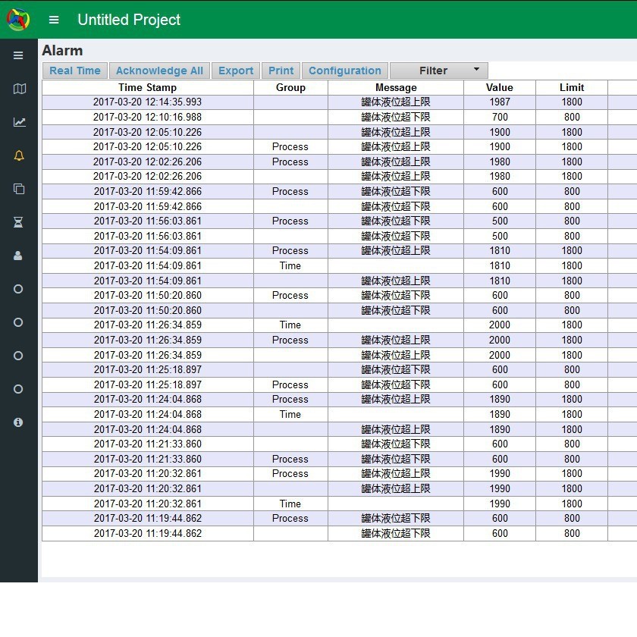Click the Group column header
This screenshot has height=637, width=637.
coord(290,87)
